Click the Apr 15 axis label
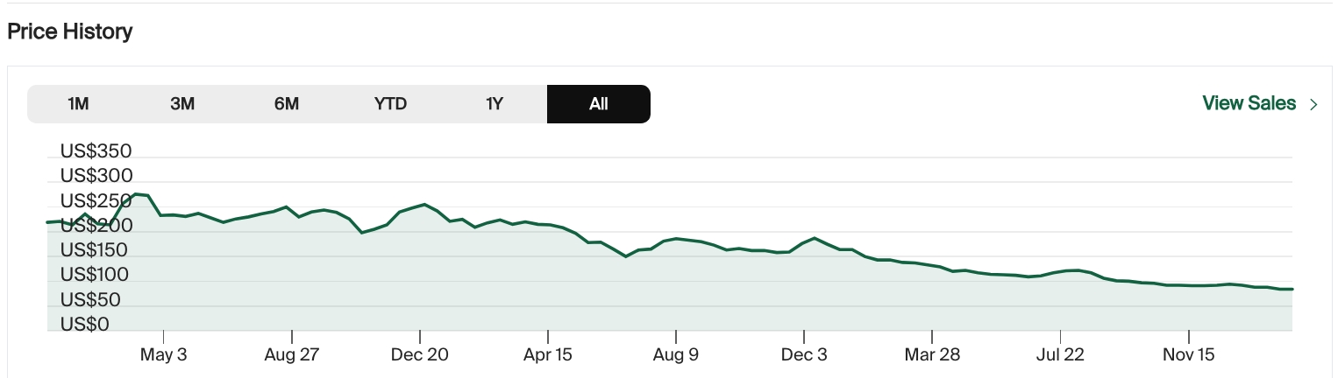The height and width of the screenshot is (378, 1338). click(548, 355)
